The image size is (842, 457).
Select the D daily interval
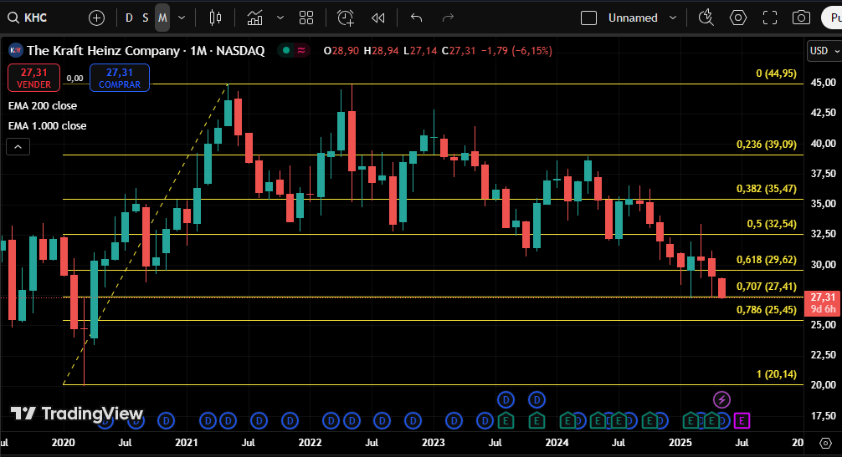129,18
